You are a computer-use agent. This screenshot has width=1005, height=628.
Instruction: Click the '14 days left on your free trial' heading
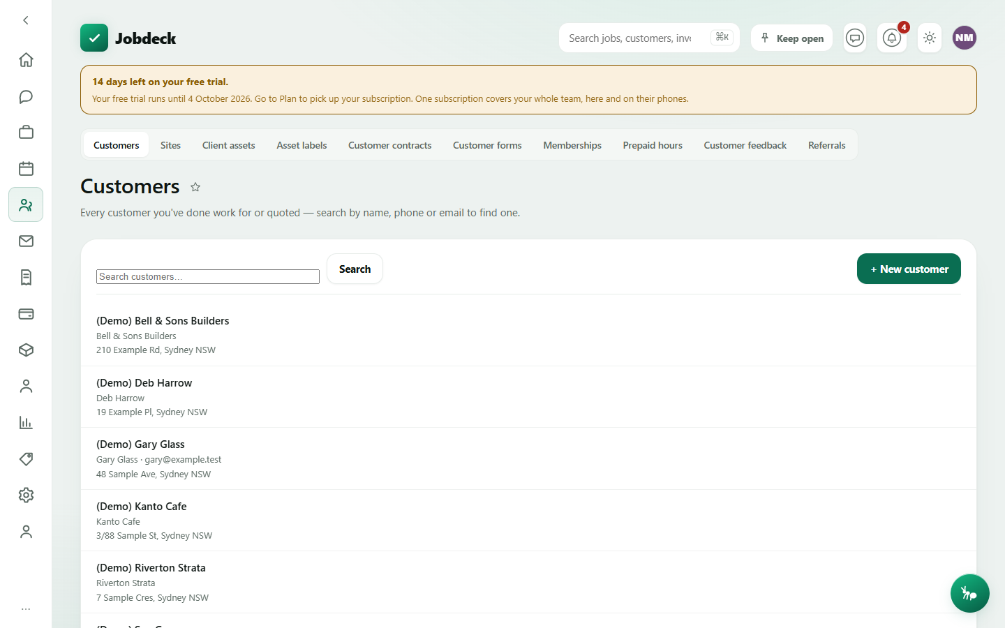click(161, 82)
